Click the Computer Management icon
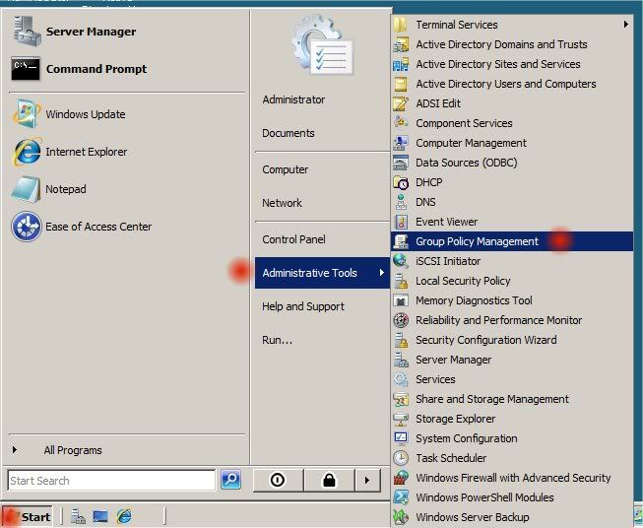 400,143
